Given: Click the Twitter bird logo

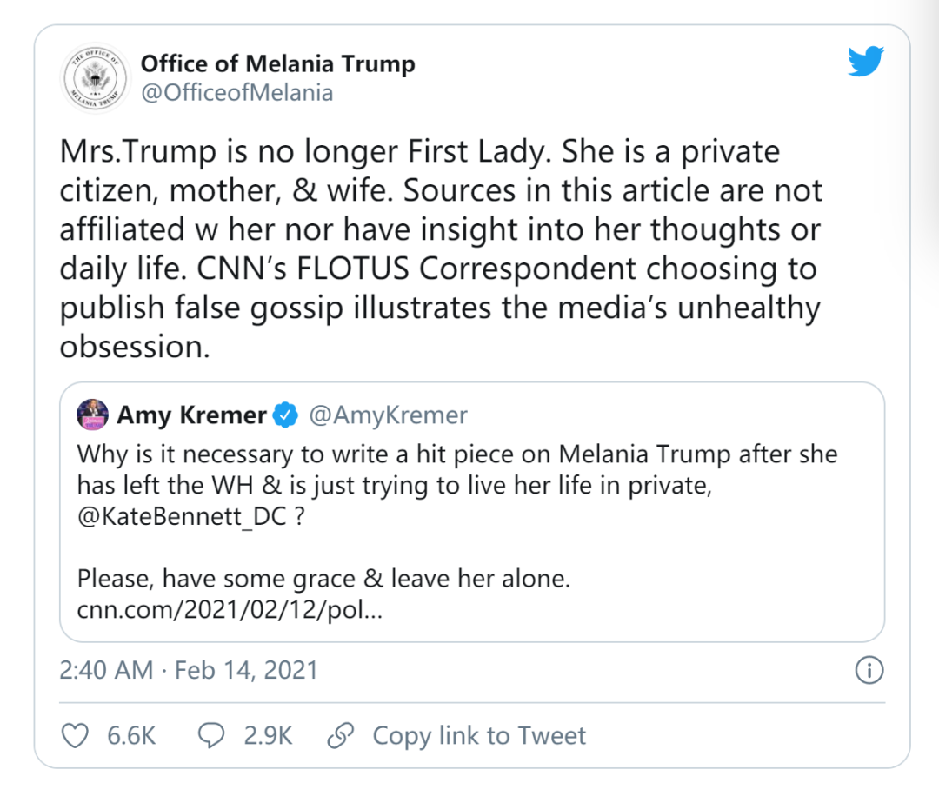Looking at the screenshot, I should coord(865,61).
